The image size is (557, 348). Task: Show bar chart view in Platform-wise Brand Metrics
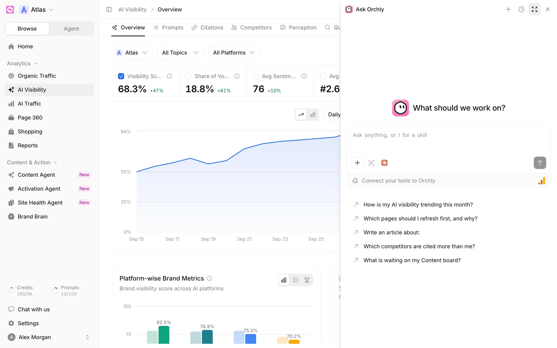tap(284, 280)
